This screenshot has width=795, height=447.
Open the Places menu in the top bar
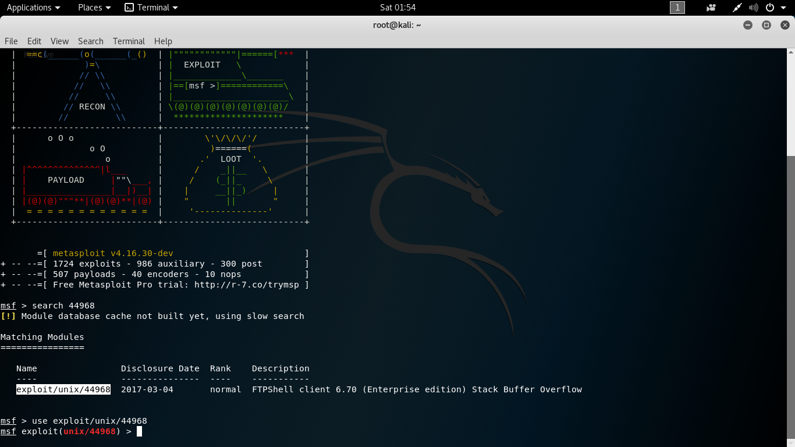[94, 8]
